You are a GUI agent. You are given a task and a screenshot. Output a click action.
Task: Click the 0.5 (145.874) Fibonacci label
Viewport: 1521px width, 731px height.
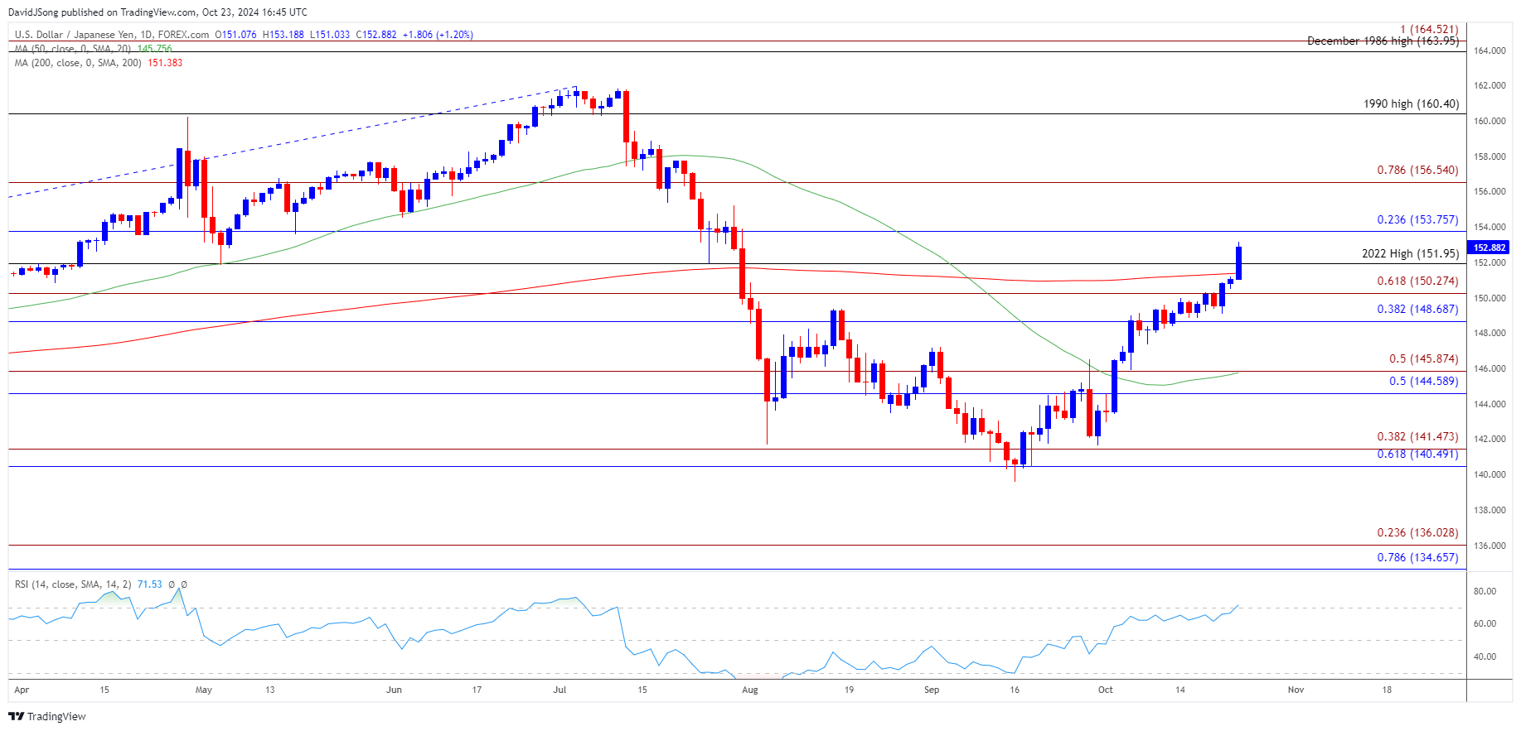(1423, 359)
